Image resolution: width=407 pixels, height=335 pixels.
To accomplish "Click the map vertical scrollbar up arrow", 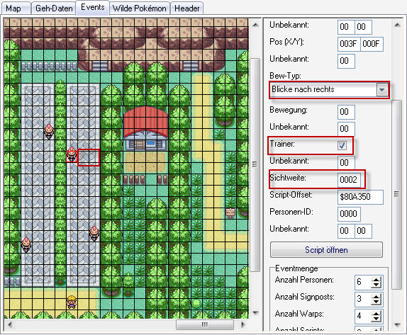I will 255,25.
